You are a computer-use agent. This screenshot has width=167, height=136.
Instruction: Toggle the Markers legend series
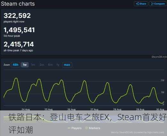93,128
